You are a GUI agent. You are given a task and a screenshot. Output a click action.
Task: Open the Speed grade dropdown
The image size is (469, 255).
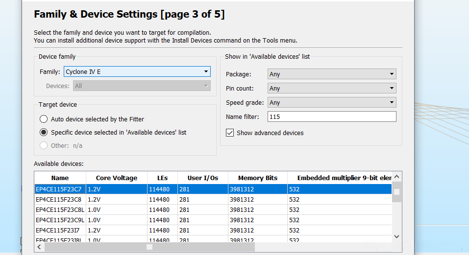[x=332, y=103]
